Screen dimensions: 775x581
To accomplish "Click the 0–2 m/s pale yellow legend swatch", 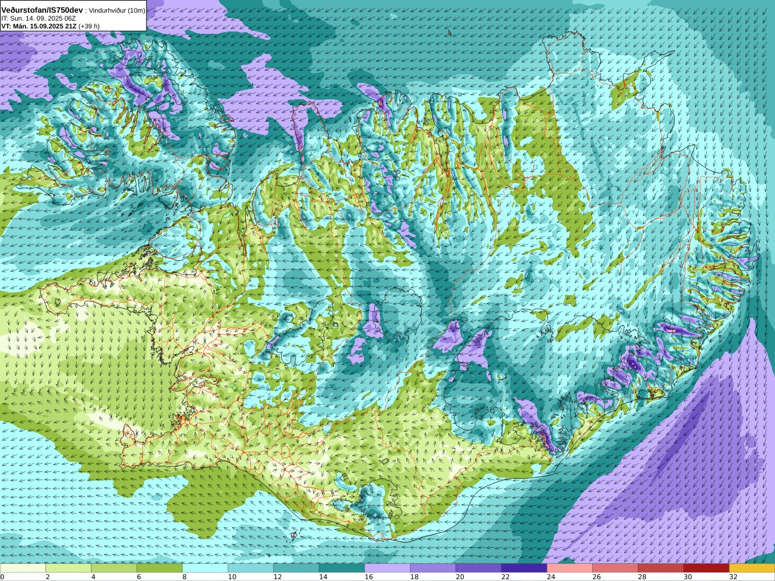I will pos(23,568).
